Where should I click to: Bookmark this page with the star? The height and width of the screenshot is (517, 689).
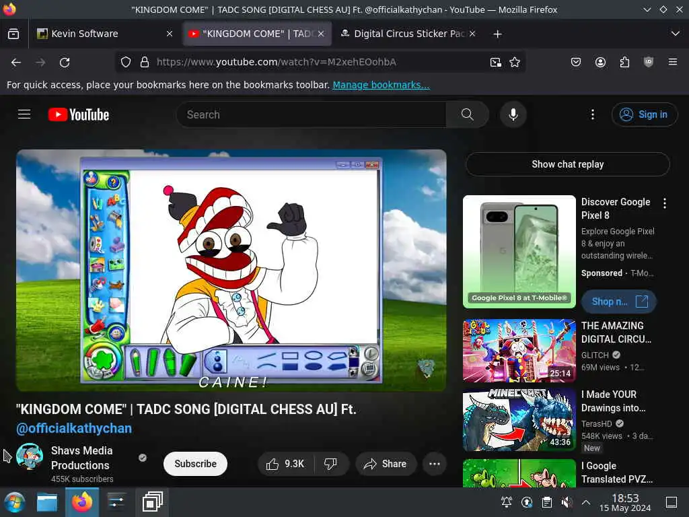[x=515, y=63]
